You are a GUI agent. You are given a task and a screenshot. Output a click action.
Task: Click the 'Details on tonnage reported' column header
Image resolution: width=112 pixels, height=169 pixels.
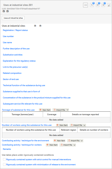(85, 114)
